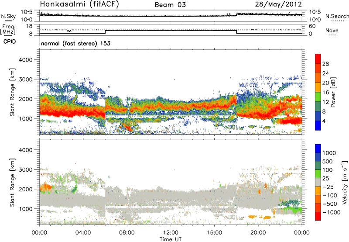Click the 3000 tick on velocity panel axis
This screenshot has height=242, width=349.
pyautogui.click(x=25, y=169)
